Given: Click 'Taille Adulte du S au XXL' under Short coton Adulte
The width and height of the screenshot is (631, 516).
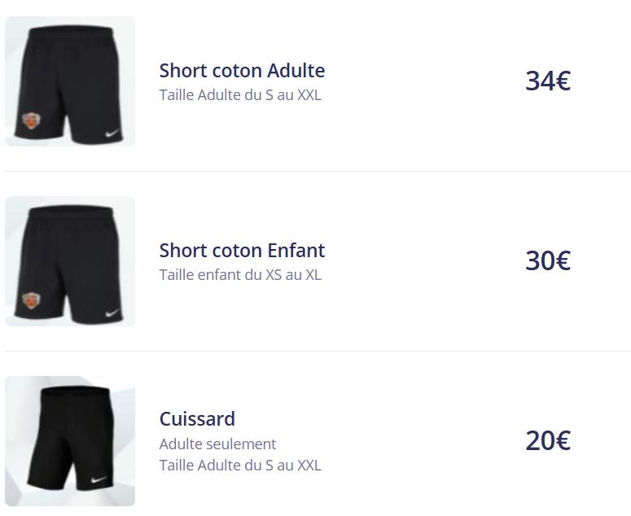Looking at the screenshot, I should click(x=240, y=95).
